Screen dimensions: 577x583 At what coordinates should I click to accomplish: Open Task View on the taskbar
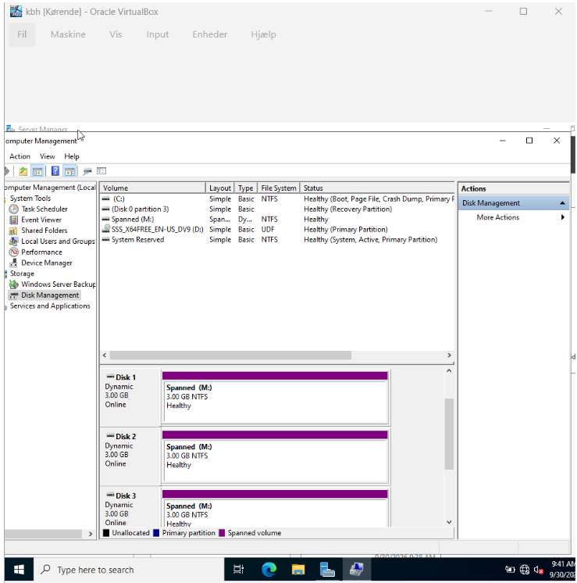tap(238, 570)
